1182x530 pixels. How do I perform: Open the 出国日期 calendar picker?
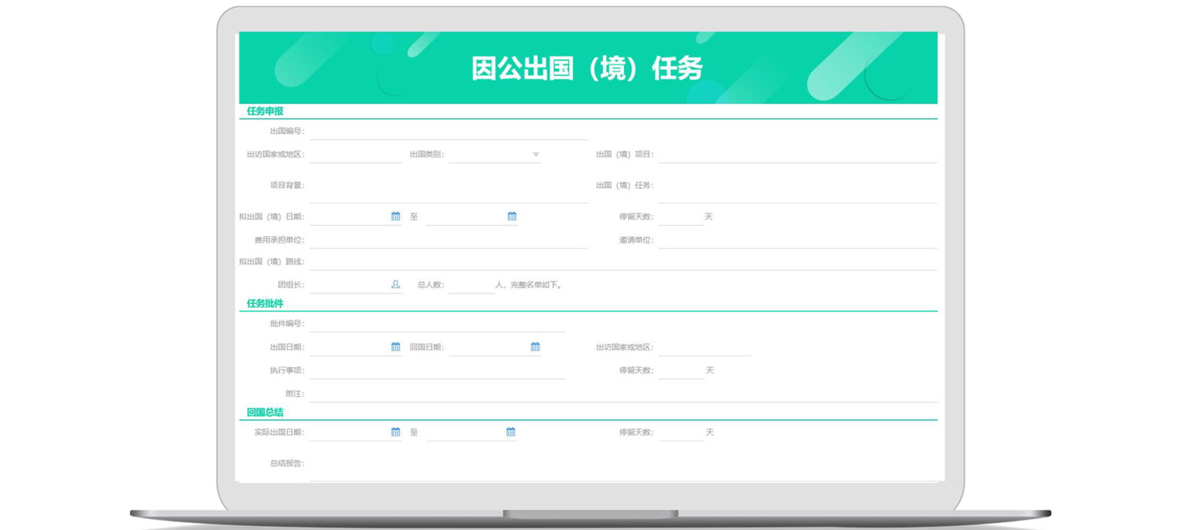pyautogui.click(x=396, y=347)
